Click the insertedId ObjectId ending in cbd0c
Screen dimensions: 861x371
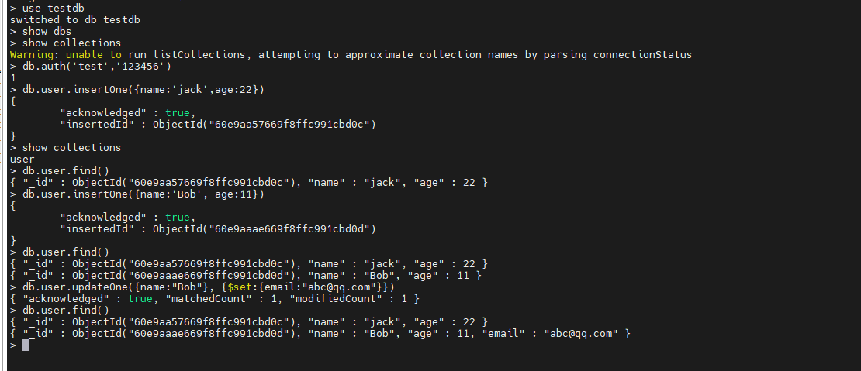[x=264, y=124]
